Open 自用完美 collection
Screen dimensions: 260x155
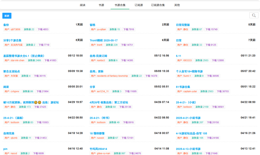tap(9, 133)
